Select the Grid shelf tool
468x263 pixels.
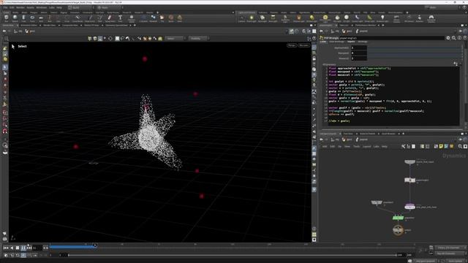pos(41,18)
